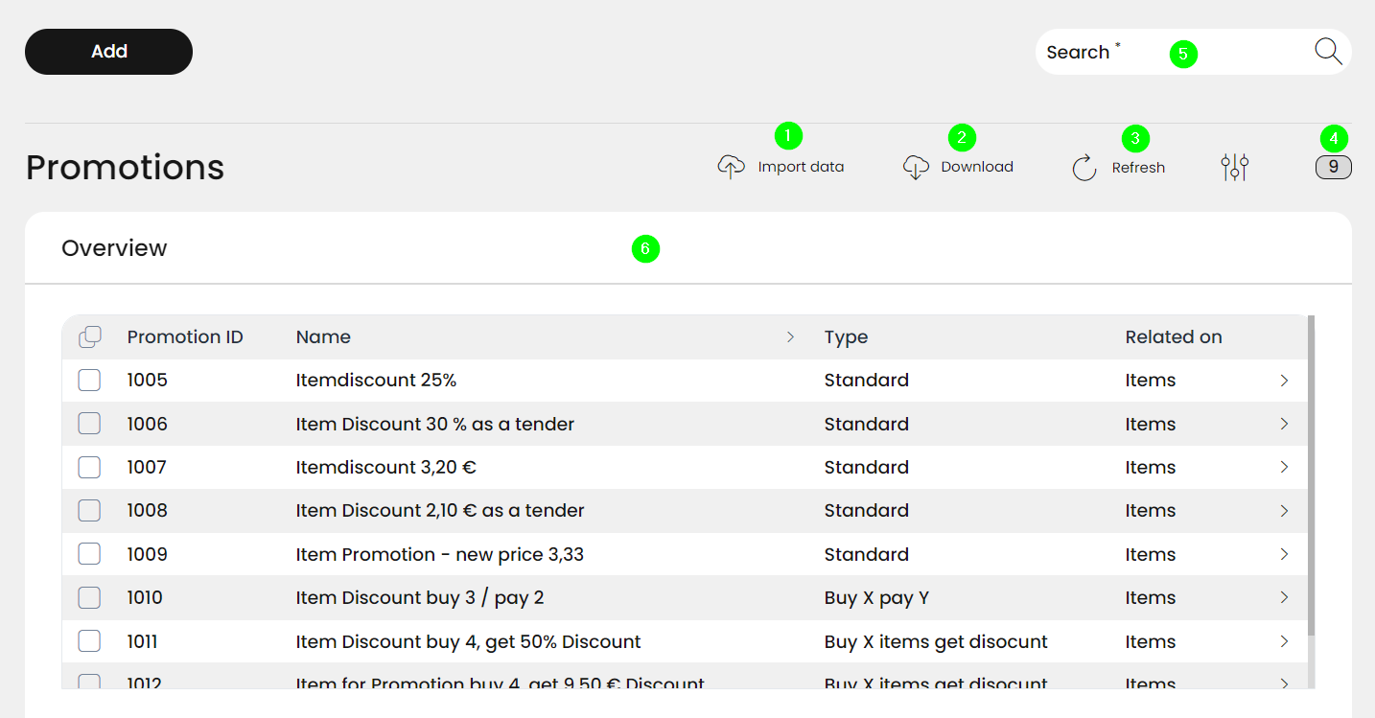Viewport: 1375px width, 718px height.
Task: Click the Buy X pay Y type cell
Action: click(876, 597)
